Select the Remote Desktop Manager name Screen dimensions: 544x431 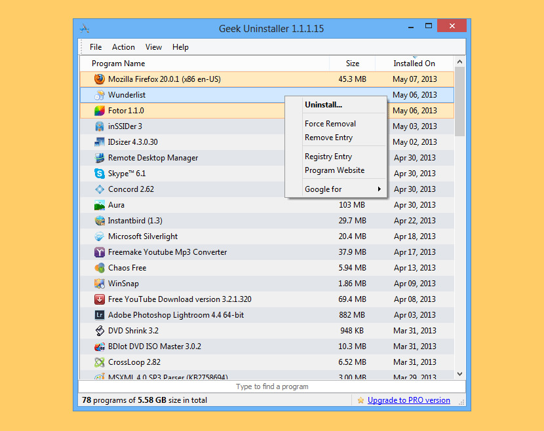(x=153, y=158)
